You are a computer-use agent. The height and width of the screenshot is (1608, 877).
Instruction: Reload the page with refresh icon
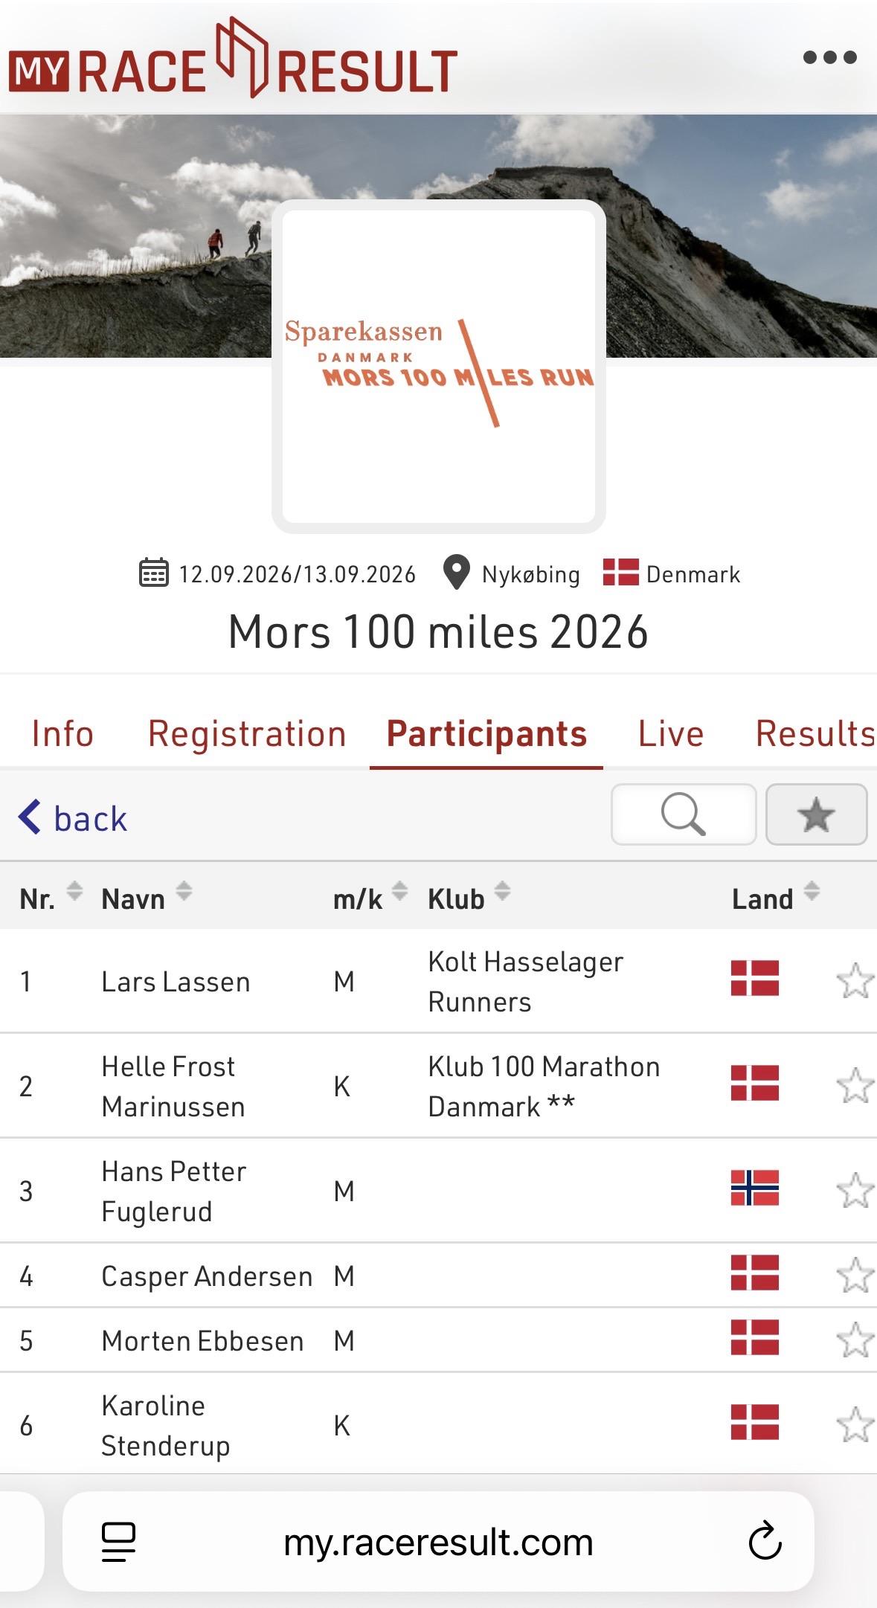[765, 1541]
